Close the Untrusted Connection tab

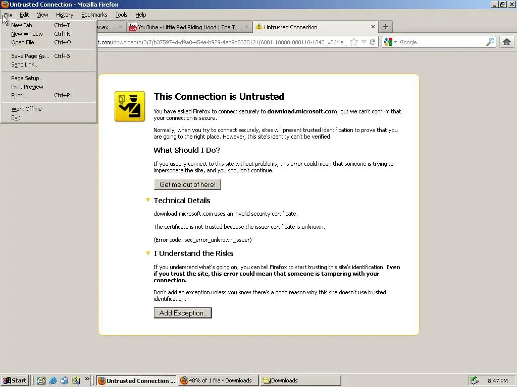tap(373, 27)
